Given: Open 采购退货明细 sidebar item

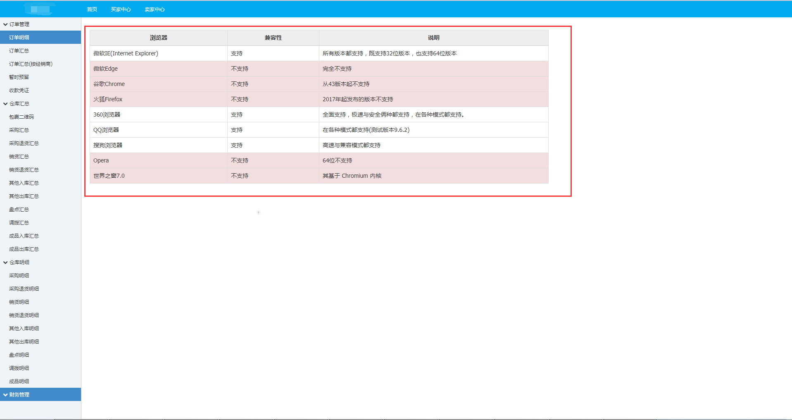Looking at the screenshot, I should pyautogui.click(x=40, y=289).
